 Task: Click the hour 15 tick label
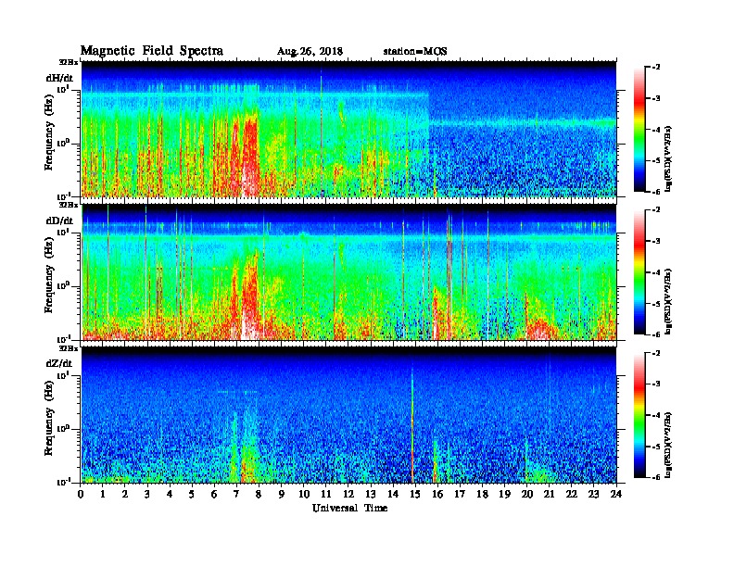click(415, 494)
